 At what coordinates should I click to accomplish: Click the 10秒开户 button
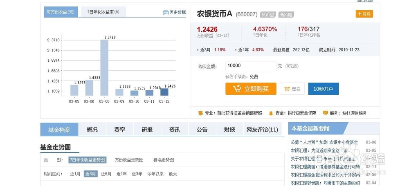coord(324,89)
